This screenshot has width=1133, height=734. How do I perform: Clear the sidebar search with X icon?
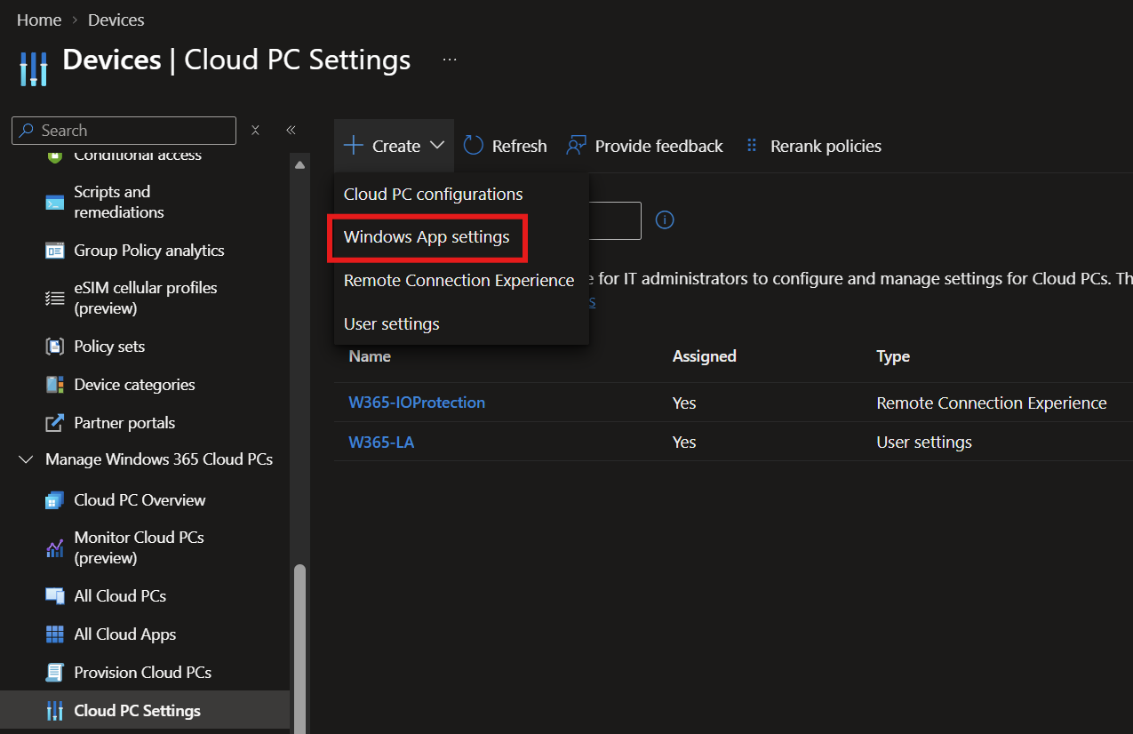(x=255, y=130)
